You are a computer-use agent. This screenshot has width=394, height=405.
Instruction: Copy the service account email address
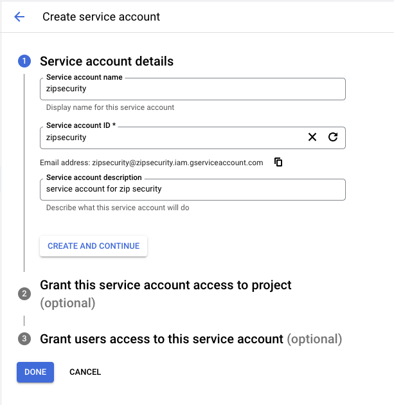[x=278, y=162]
